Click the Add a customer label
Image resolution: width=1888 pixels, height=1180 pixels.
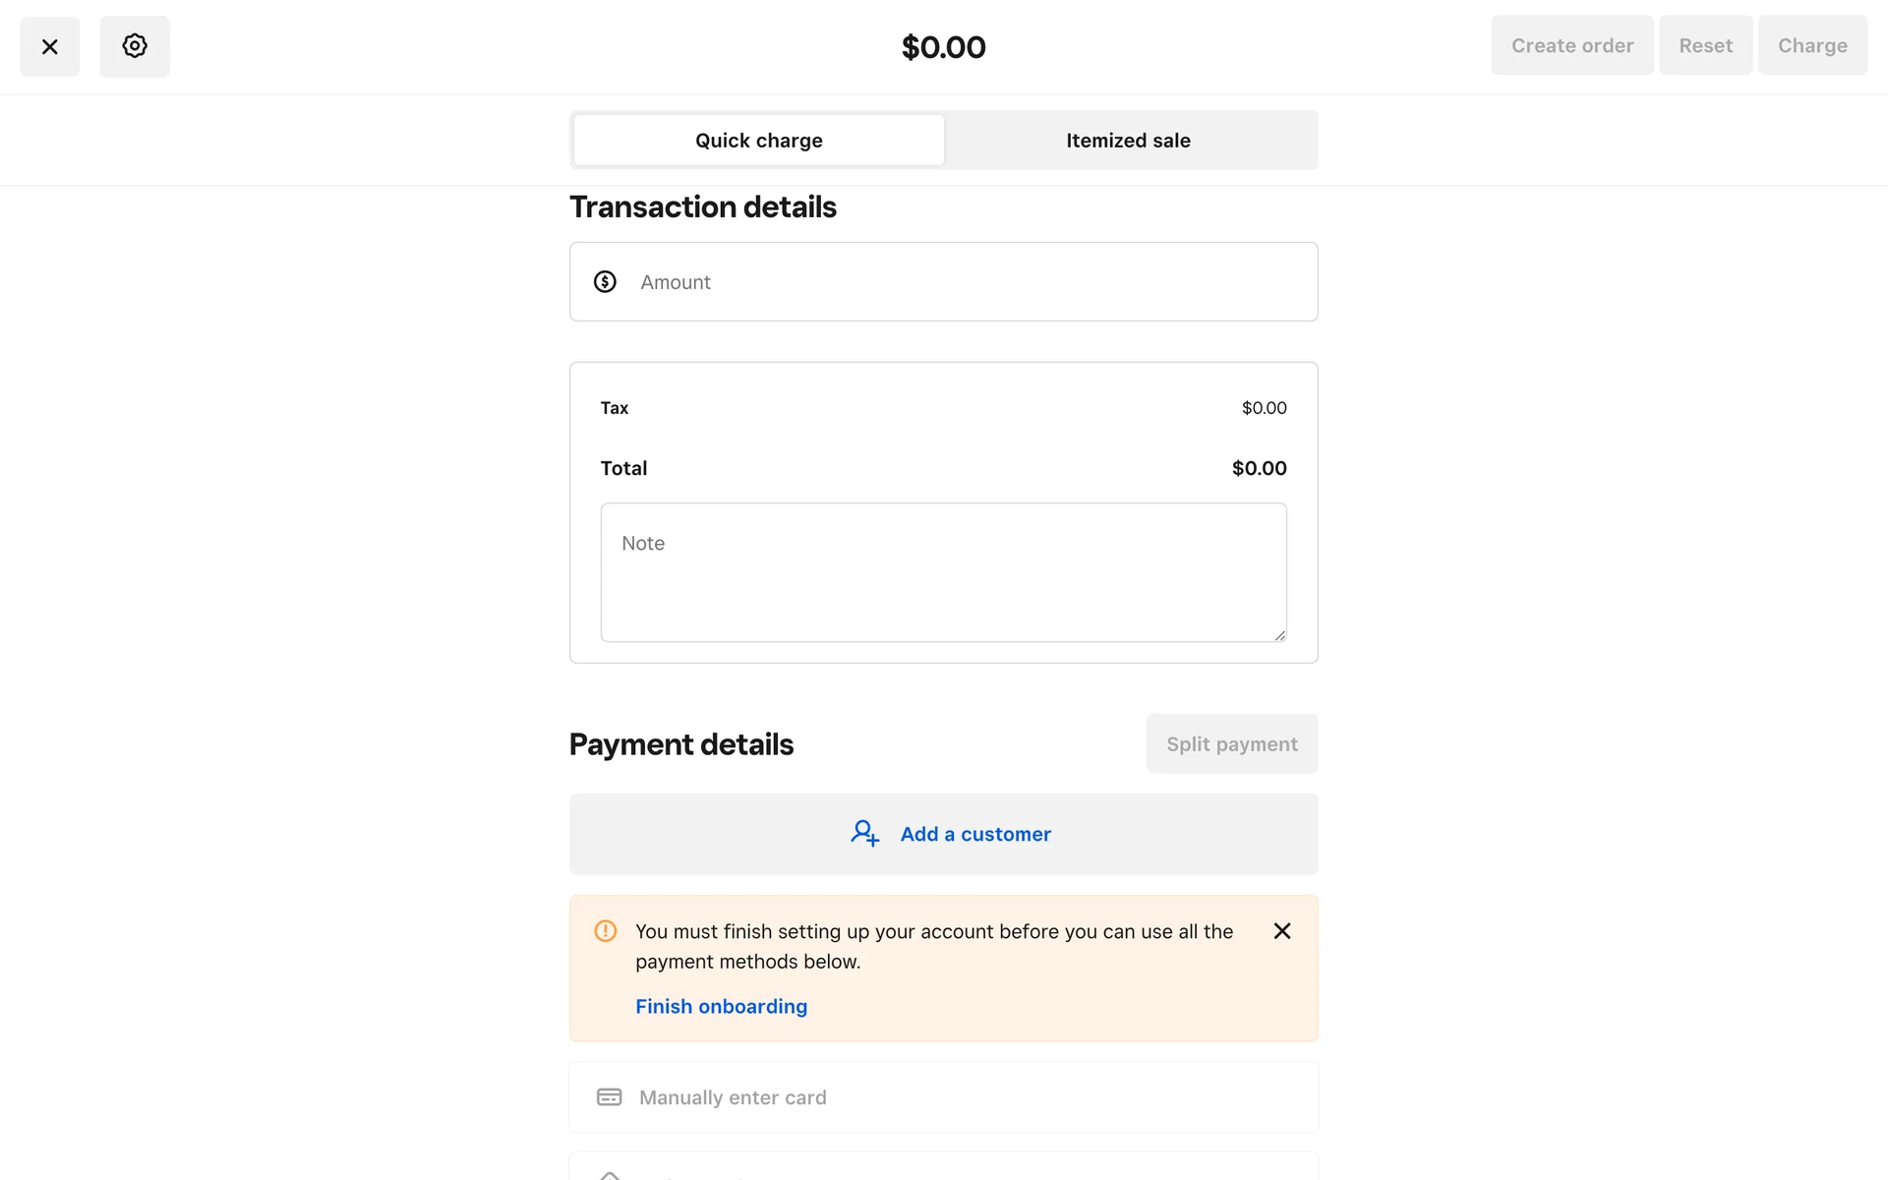[975, 835]
